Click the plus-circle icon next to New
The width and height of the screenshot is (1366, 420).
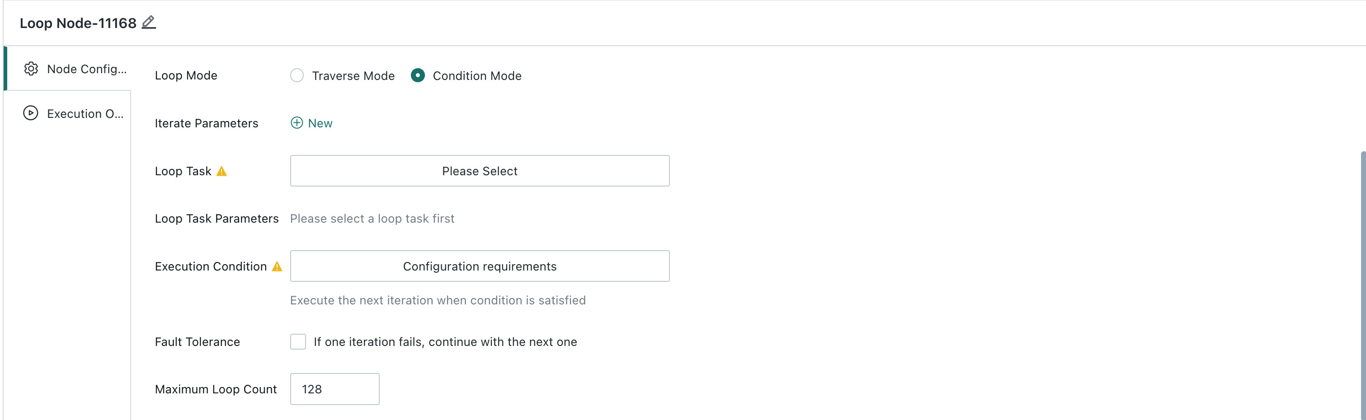coord(297,123)
